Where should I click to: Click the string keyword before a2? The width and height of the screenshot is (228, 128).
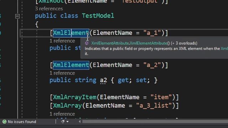(x=85, y=80)
